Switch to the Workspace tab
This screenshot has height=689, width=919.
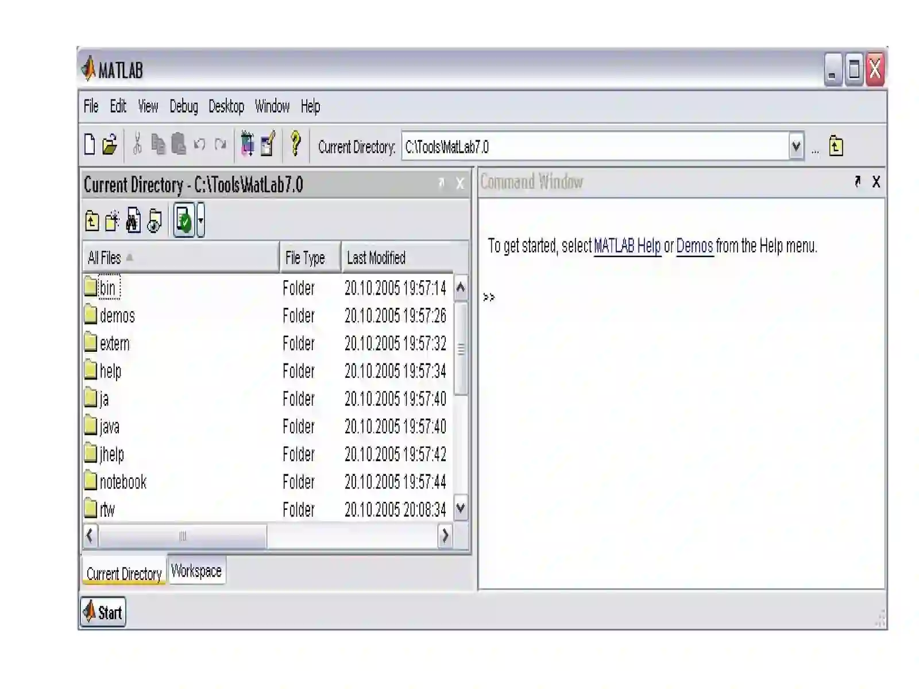pos(196,571)
